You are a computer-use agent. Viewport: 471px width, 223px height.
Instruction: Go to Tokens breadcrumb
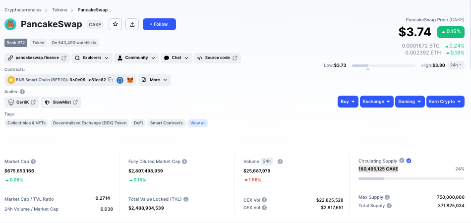pos(59,10)
